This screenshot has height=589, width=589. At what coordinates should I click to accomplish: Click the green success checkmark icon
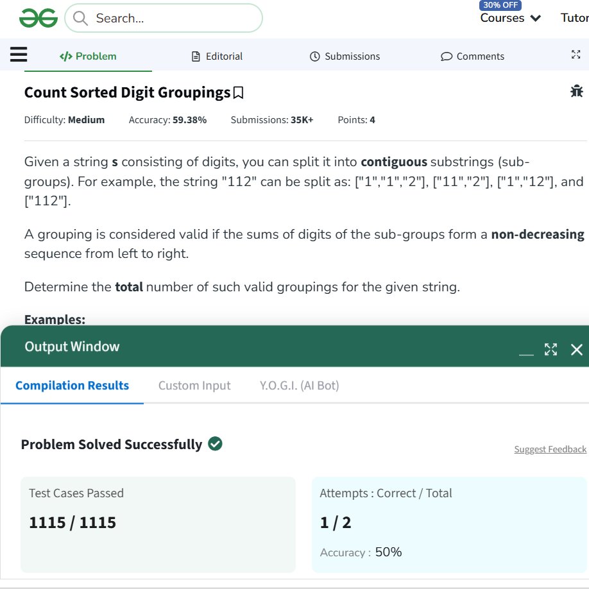tap(215, 443)
